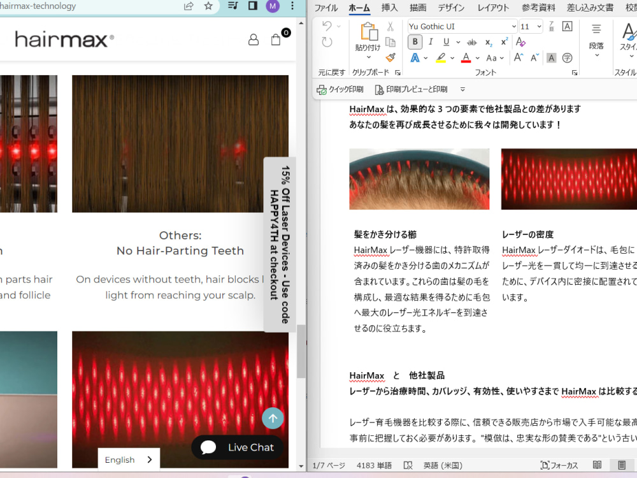This screenshot has height=478, width=637.
Task: Open Font dialog launcher (フォント)
Action: (575, 73)
